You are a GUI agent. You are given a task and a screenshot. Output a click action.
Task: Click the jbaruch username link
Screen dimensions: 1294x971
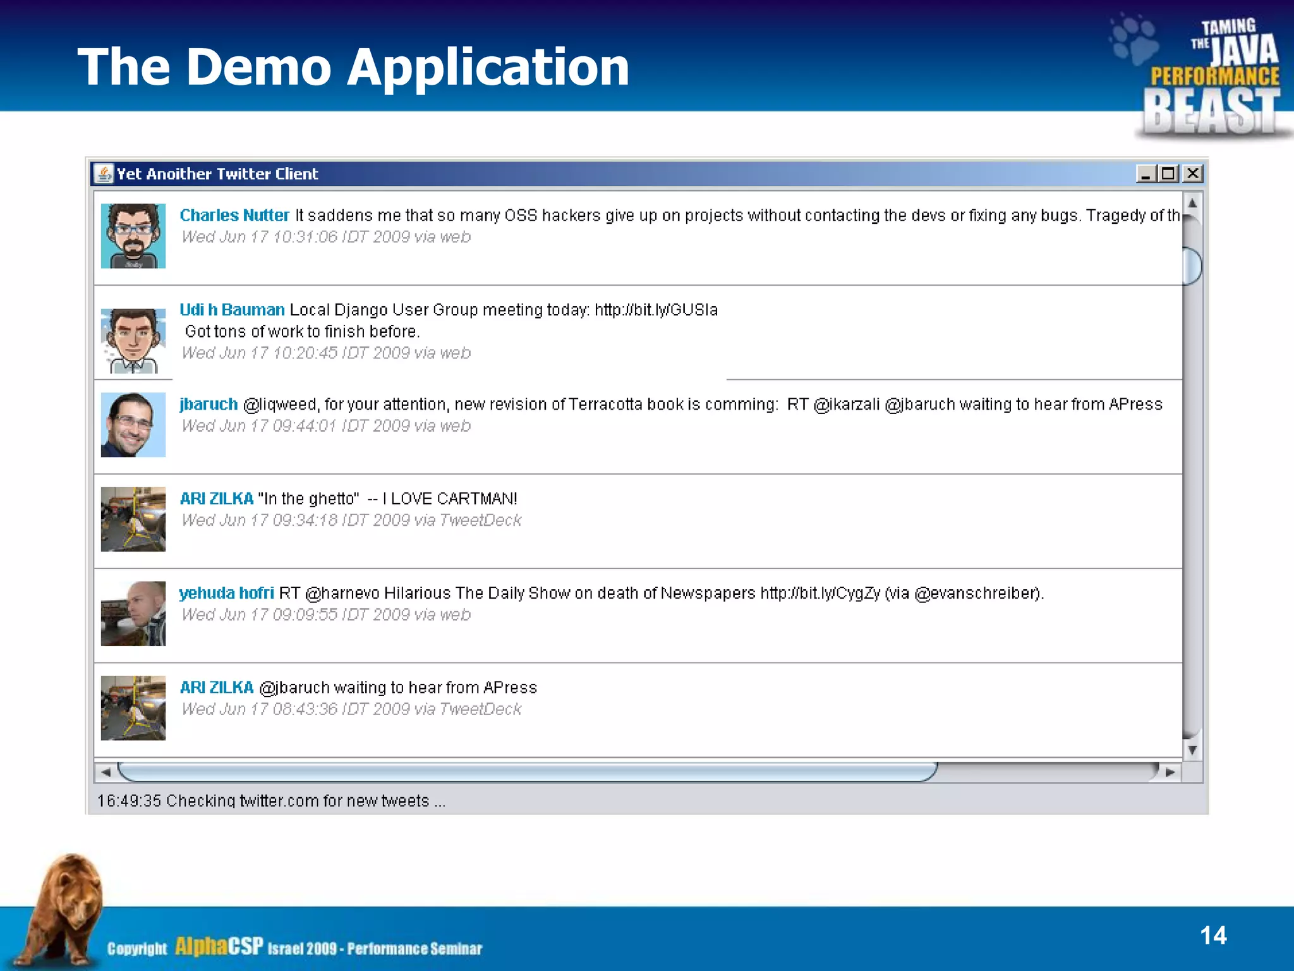(209, 405)
